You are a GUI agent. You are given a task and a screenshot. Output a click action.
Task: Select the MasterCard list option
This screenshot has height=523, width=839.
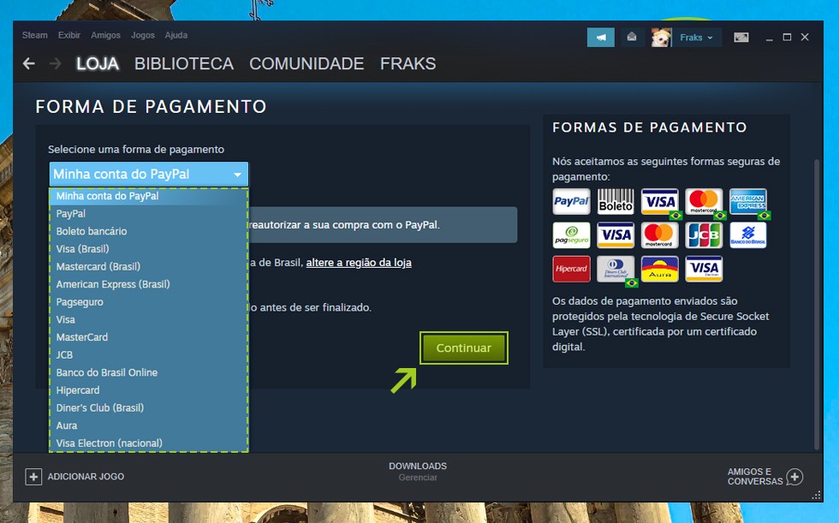148,337
